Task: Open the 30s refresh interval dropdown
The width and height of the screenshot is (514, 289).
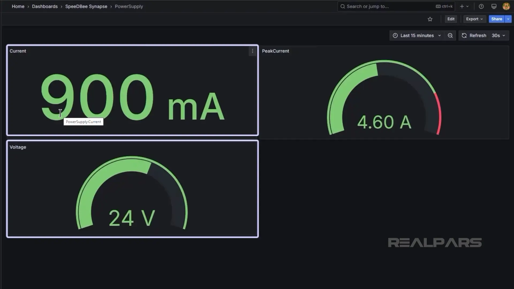Action: [498, 36]
